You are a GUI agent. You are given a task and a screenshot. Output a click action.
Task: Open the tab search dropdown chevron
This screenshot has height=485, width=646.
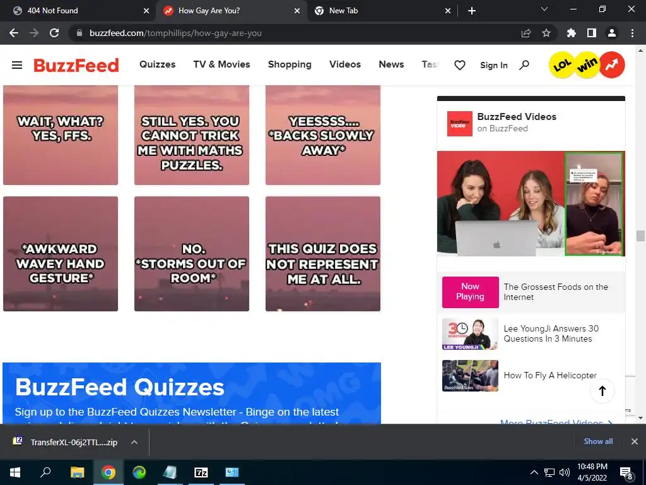tap(544, 9)
